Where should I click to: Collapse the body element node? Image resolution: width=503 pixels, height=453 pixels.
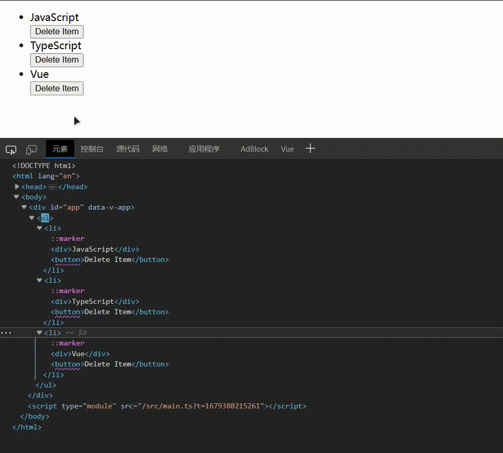[x=16, y=197]
